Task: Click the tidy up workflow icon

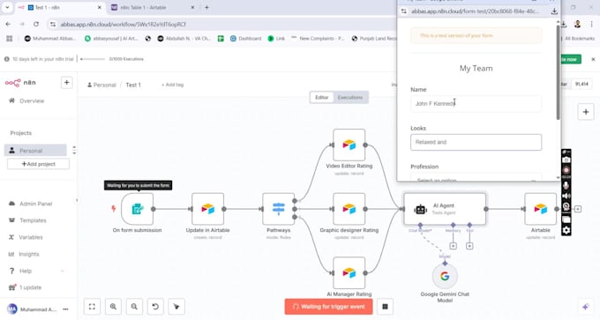Action: (176, 306)
